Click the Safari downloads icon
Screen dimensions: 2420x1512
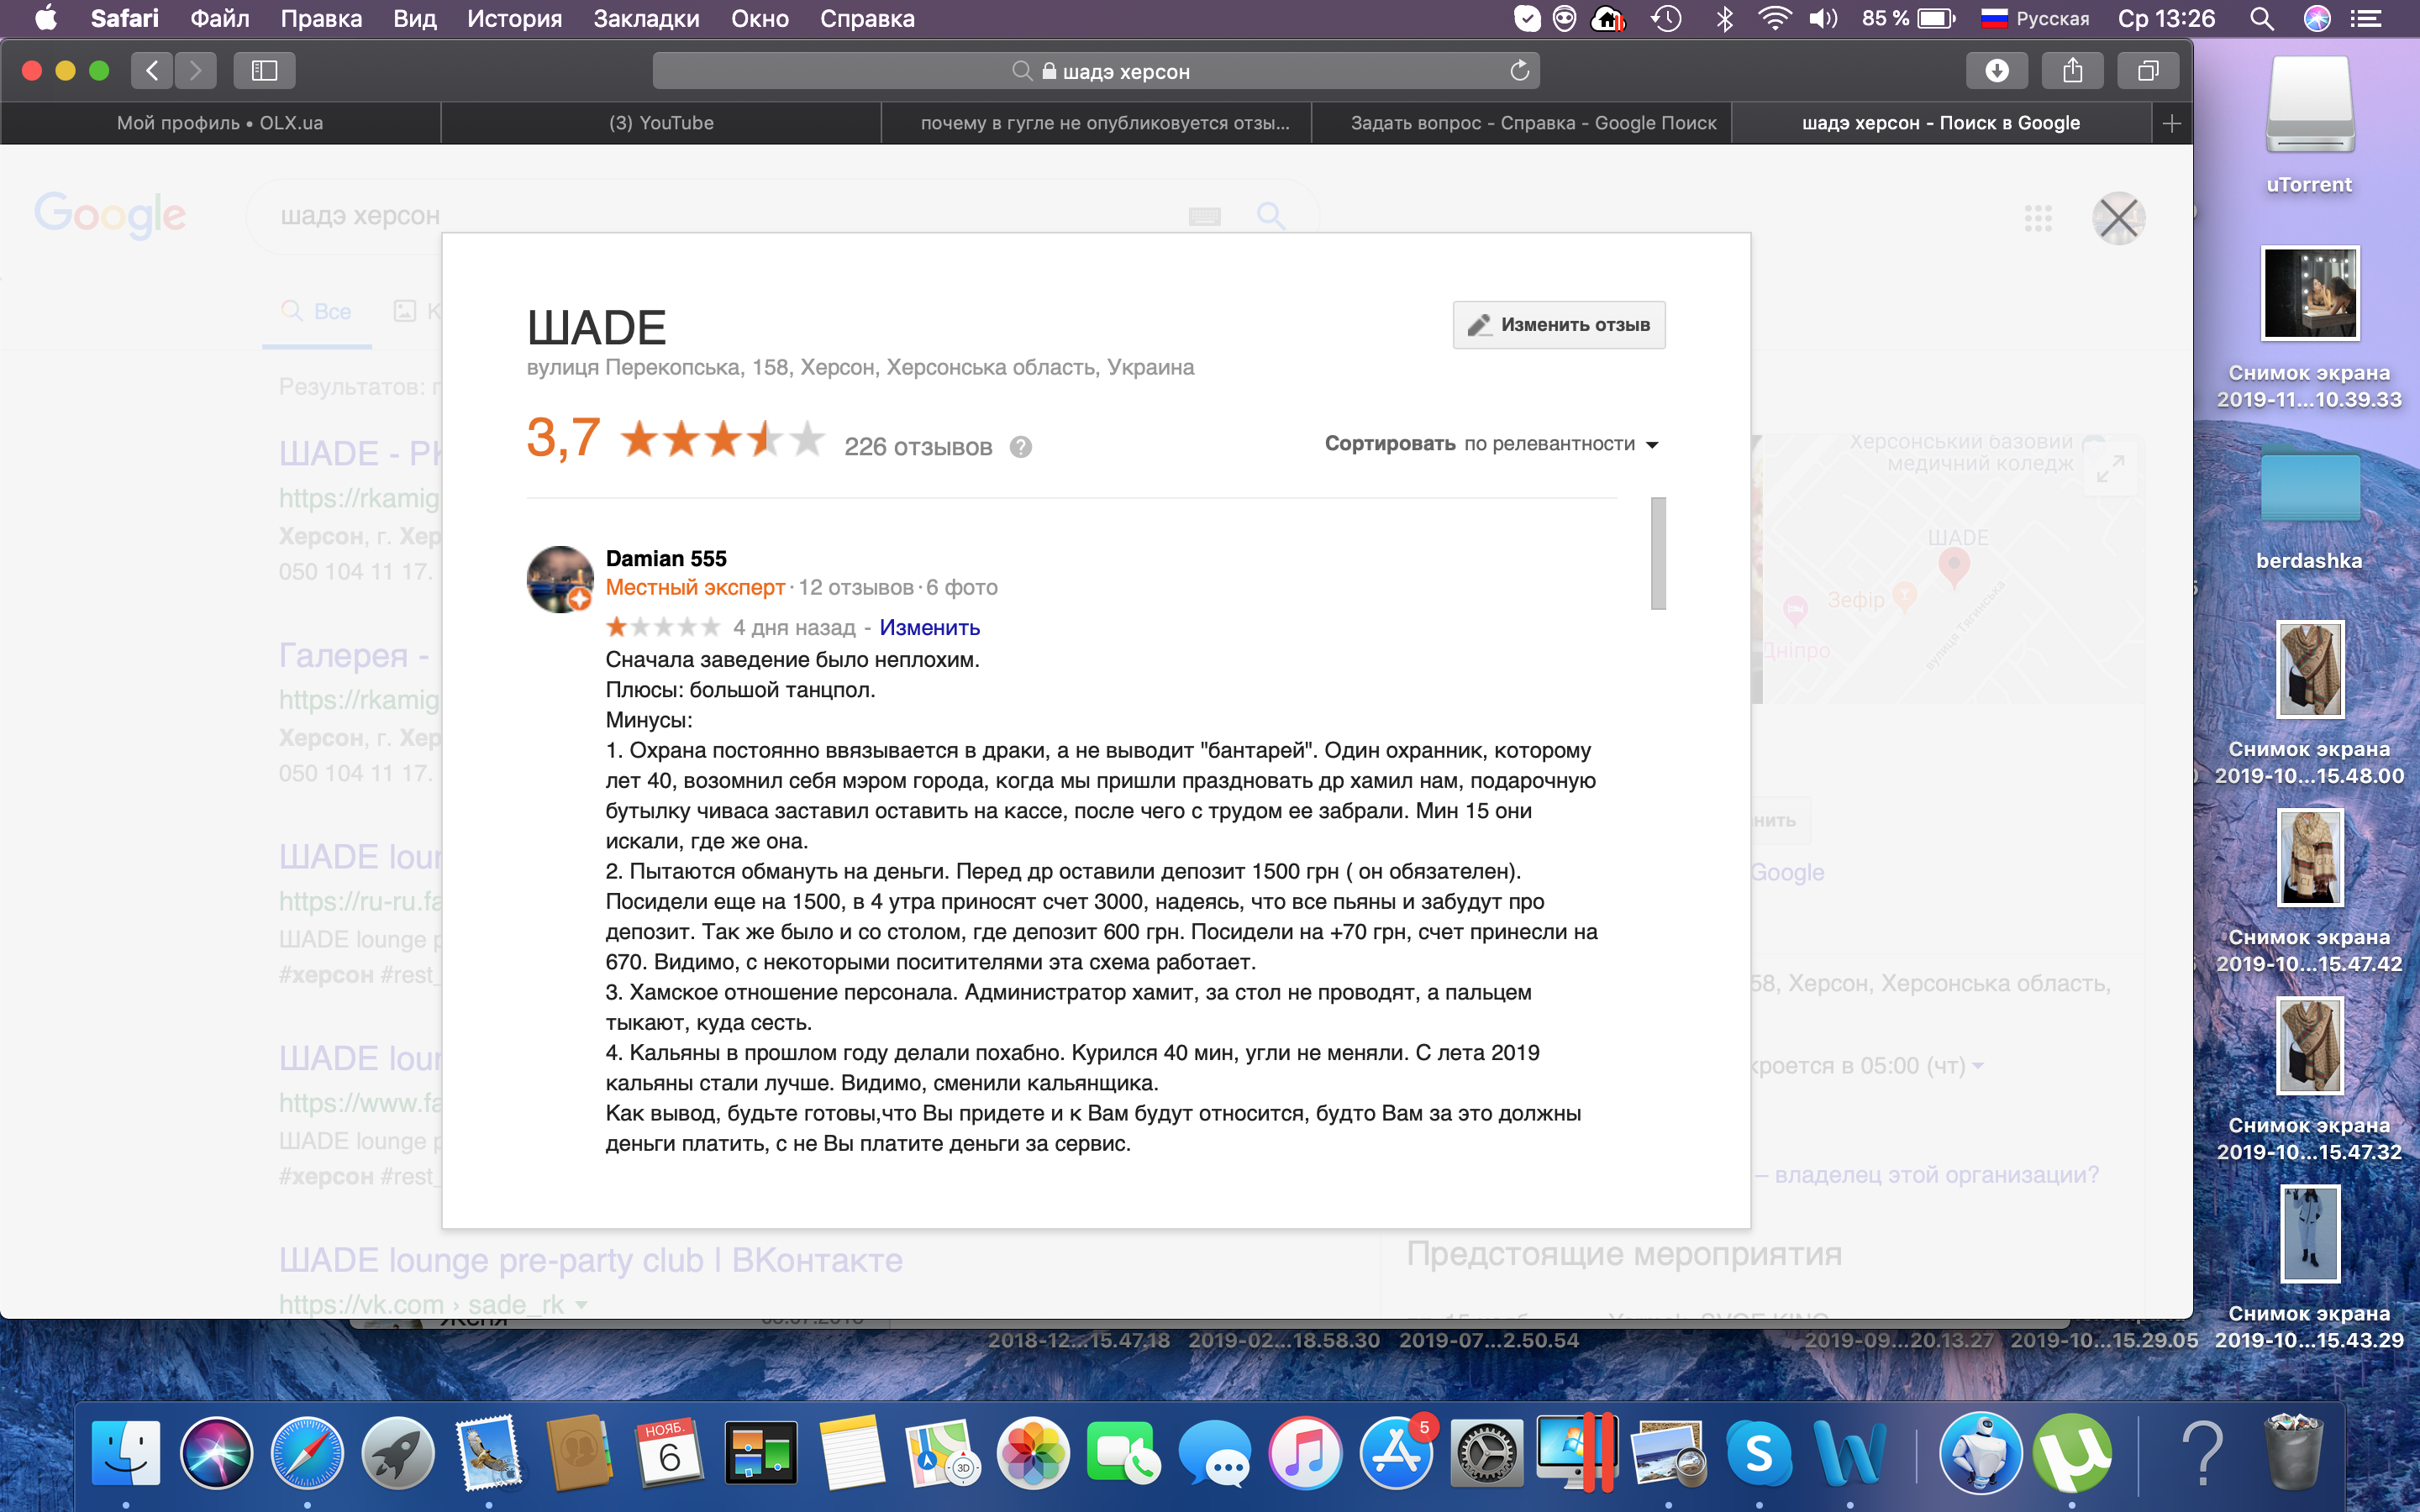point(1996,70)
